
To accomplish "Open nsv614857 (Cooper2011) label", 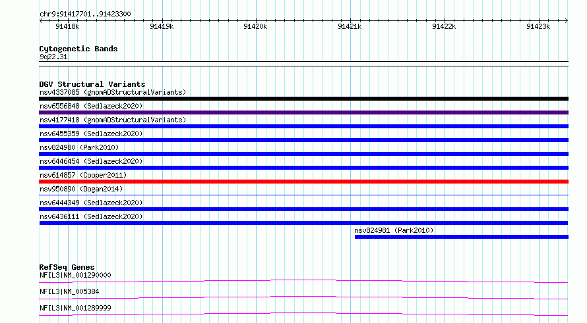I will [x=83, y=175].
